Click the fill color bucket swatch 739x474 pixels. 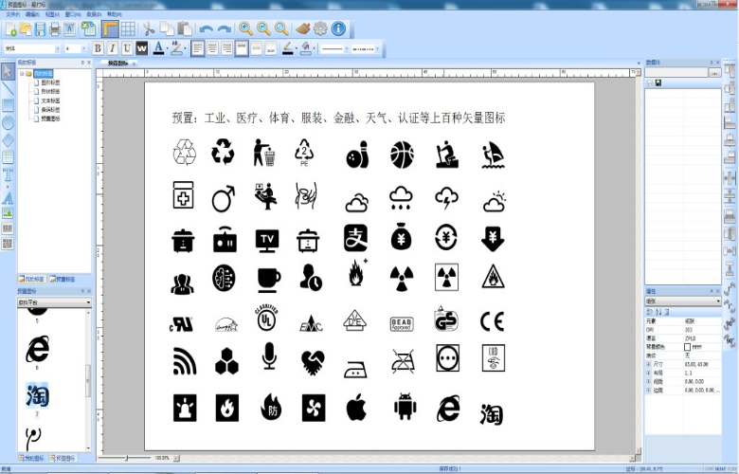(305, 48)
